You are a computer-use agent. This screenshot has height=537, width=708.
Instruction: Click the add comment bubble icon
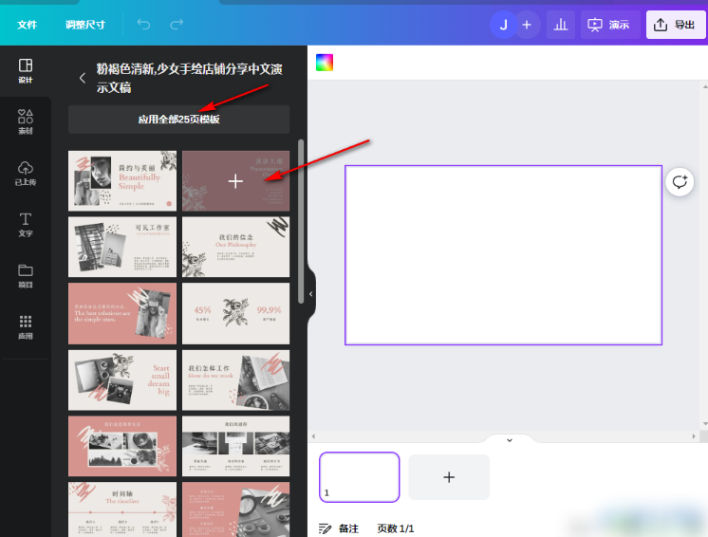point(680,182)
